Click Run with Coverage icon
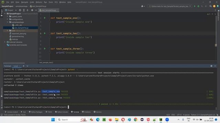This screenshot has height=123, width=220. coord(202,6)
